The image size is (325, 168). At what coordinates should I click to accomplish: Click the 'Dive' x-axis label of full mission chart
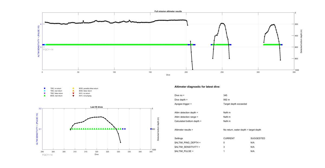tap(168, 75)
